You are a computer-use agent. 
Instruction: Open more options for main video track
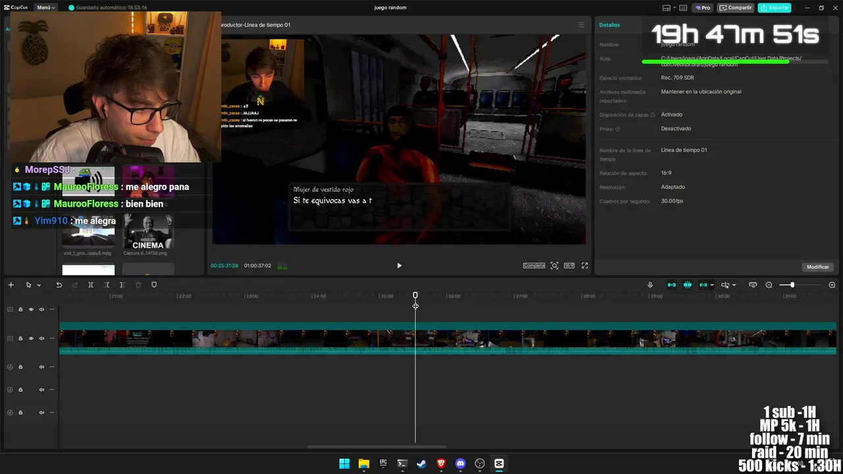pyautogui.click(x=52, y=338)
